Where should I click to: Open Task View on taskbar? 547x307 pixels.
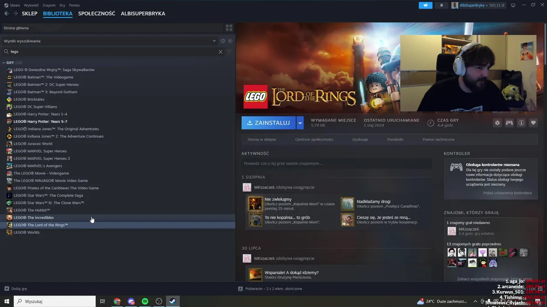pyautogui.click(x=103, y=301)
